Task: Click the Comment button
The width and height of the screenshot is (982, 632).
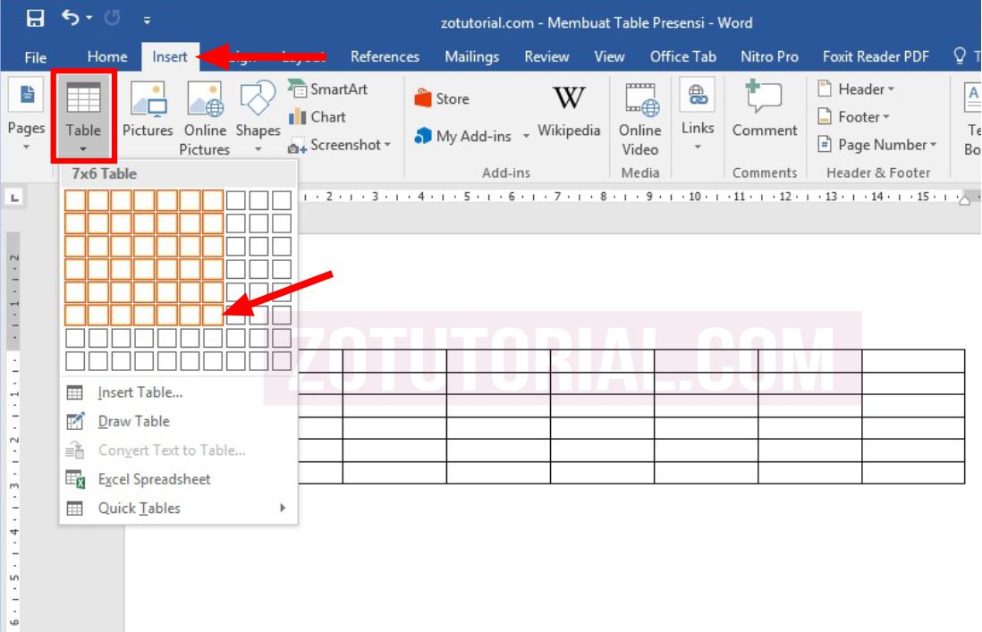Action: coord(765,109)
